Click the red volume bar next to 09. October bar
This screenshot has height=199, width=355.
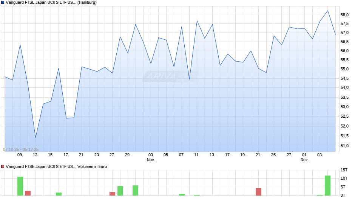[28, 193]
